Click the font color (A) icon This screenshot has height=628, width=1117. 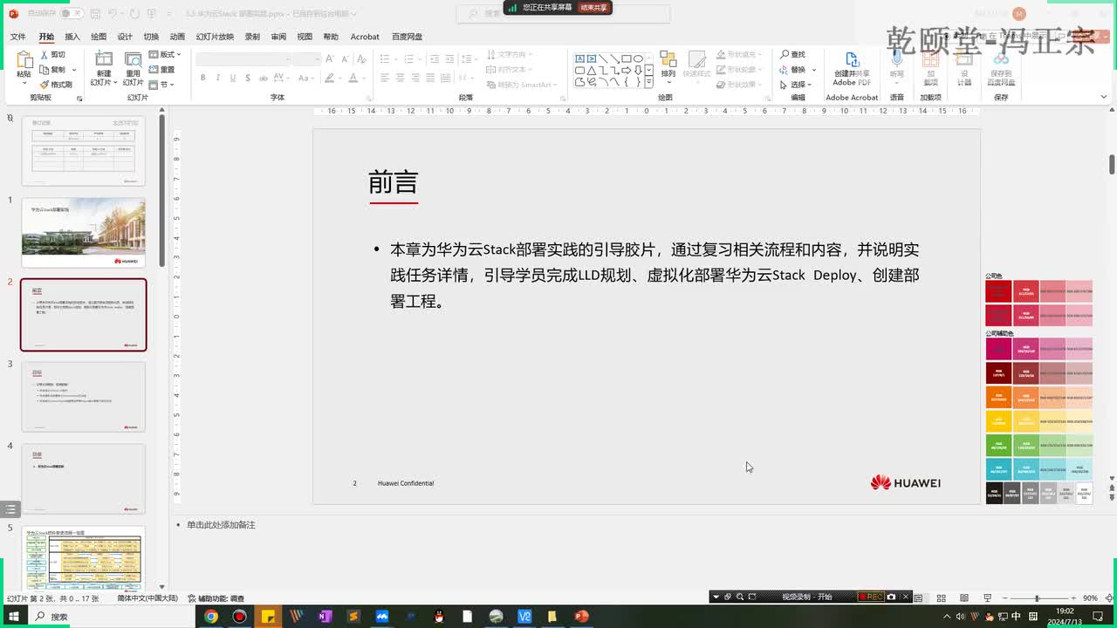tap(353, 78)
